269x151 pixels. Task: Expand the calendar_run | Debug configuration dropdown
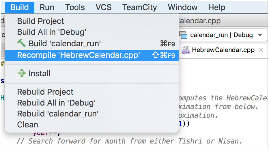coord(260,35)
